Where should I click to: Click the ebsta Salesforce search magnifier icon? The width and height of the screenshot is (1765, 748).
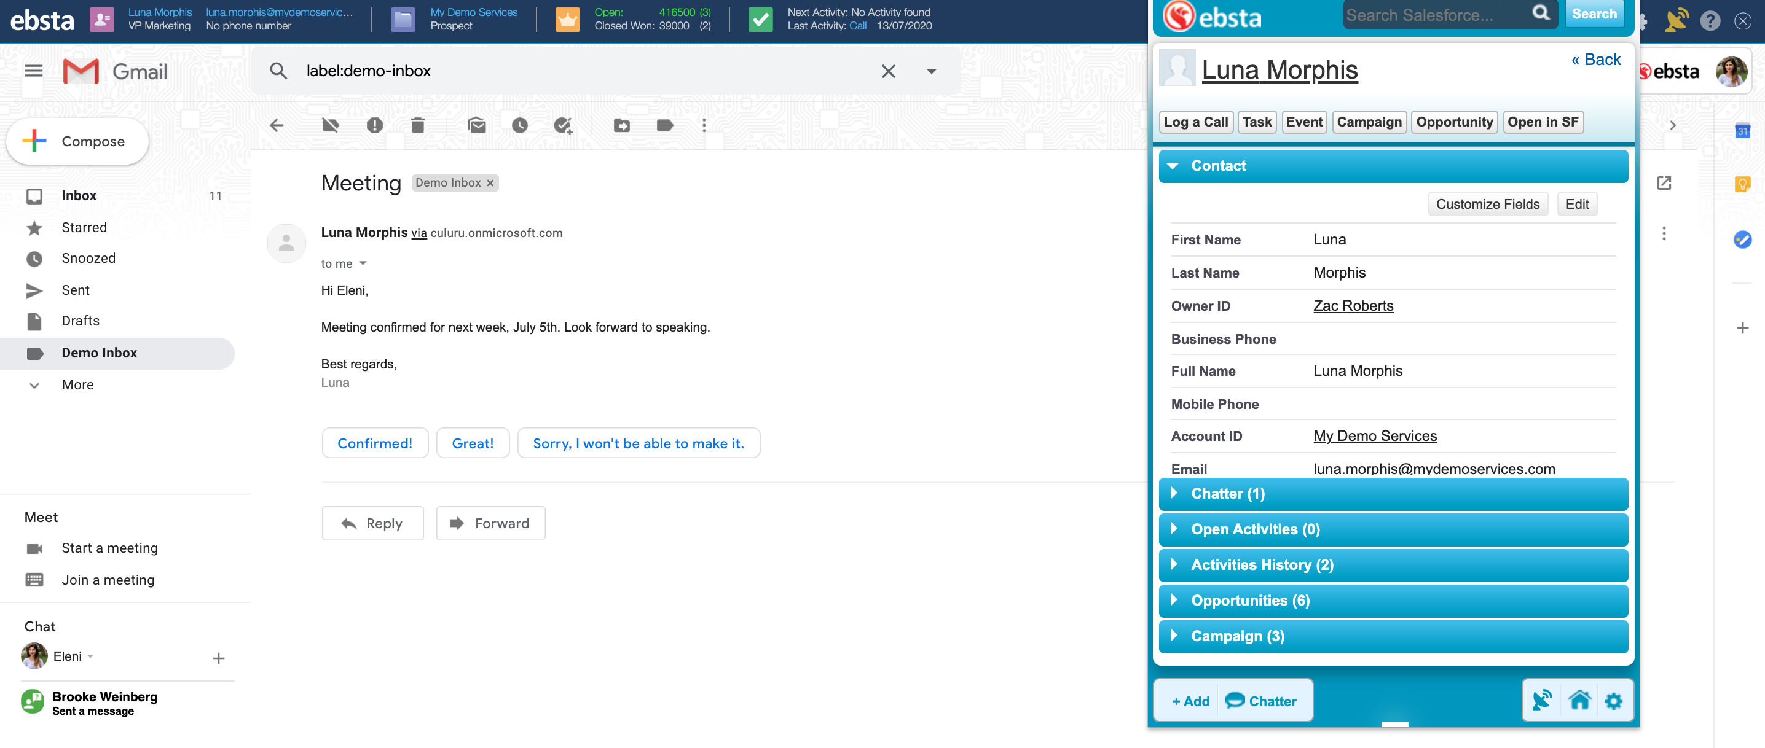tap(1540, 13)
